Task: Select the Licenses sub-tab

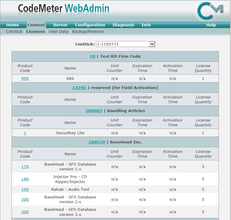Action: point(36,31)
